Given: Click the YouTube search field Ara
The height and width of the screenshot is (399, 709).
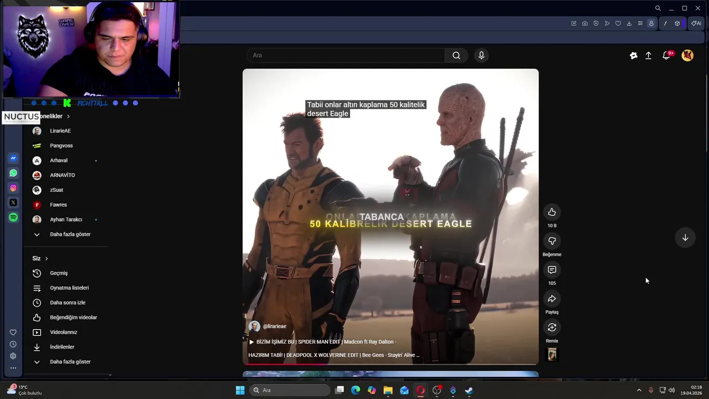Looking at the screenshot, I should tap(346, 55).
